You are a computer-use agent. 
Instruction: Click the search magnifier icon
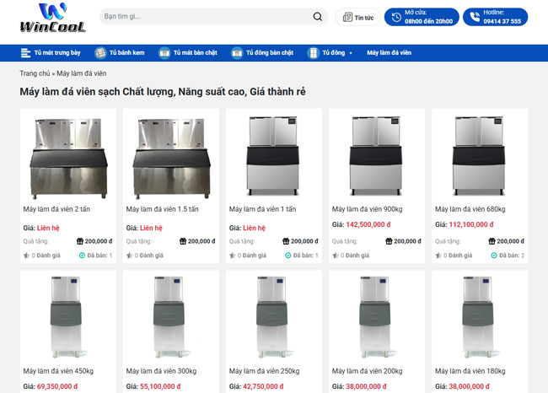click(318, 17)
